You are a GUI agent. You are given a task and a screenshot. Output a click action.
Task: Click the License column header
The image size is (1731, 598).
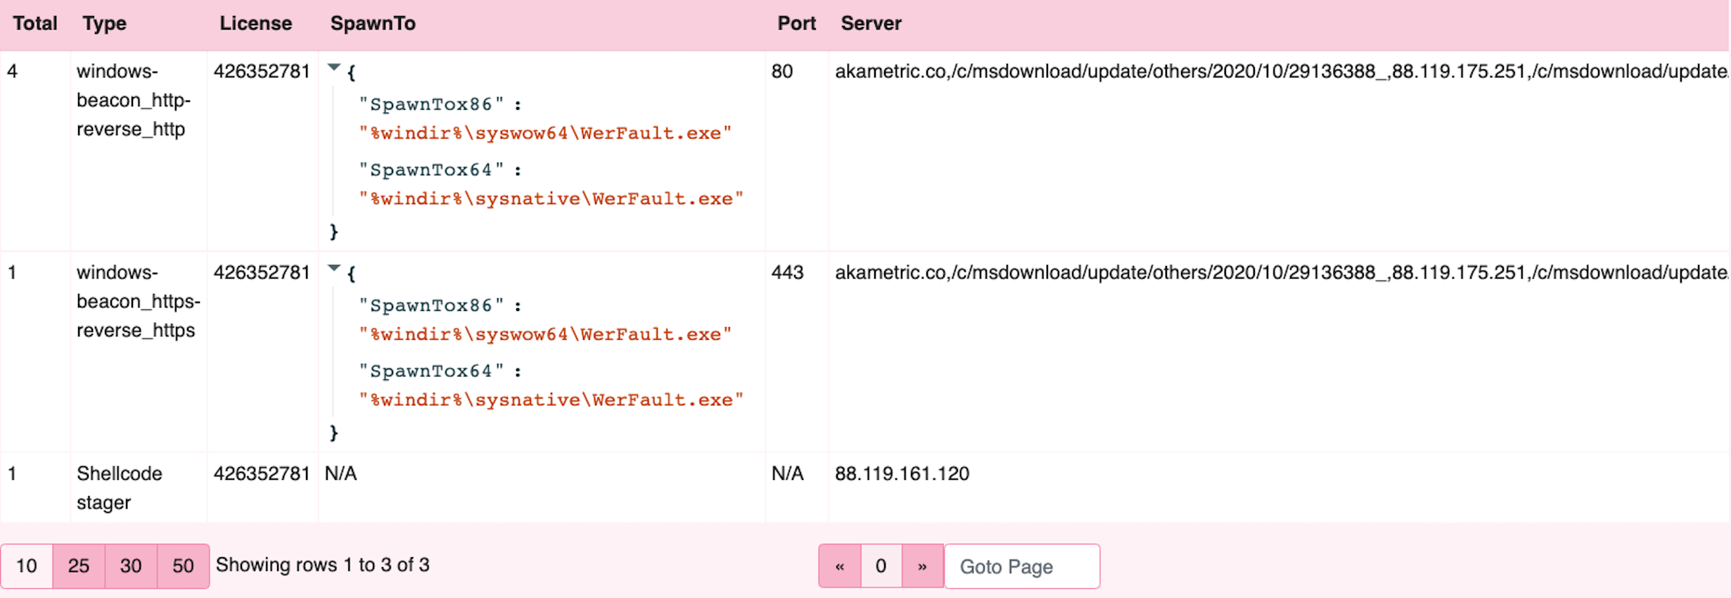pos(255,24)
